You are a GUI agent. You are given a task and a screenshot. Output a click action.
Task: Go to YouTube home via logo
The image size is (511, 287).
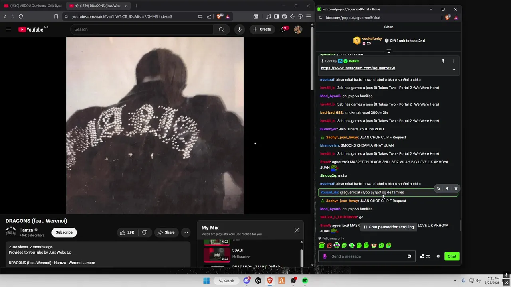click(31, 29)
